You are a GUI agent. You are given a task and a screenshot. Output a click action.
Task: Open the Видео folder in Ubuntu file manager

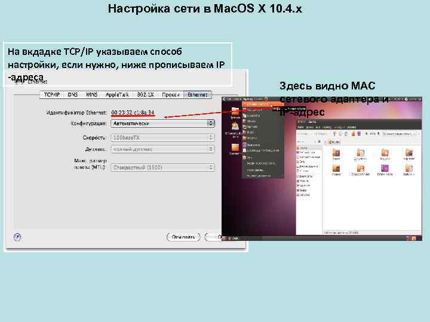[x=336, y=153]
